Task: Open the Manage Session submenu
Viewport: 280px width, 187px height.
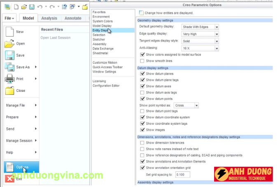Action: (21, 140)
